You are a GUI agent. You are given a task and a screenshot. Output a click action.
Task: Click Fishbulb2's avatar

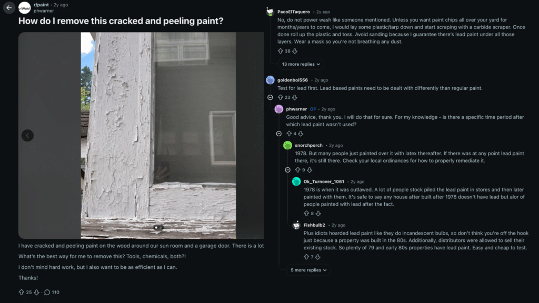[x=297, y=225]
